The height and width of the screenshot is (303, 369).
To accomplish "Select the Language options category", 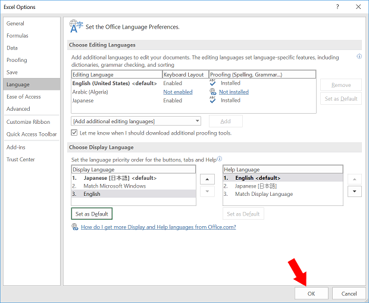I will point(32,85).
